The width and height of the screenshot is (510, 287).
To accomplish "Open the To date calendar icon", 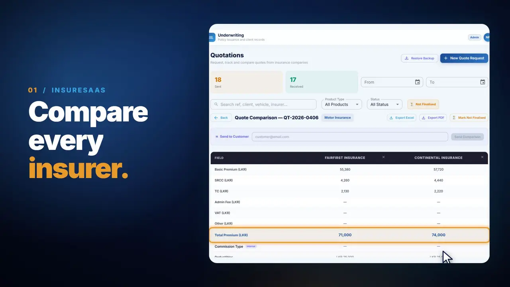I will pyautogui.click(x=483, y=82).
